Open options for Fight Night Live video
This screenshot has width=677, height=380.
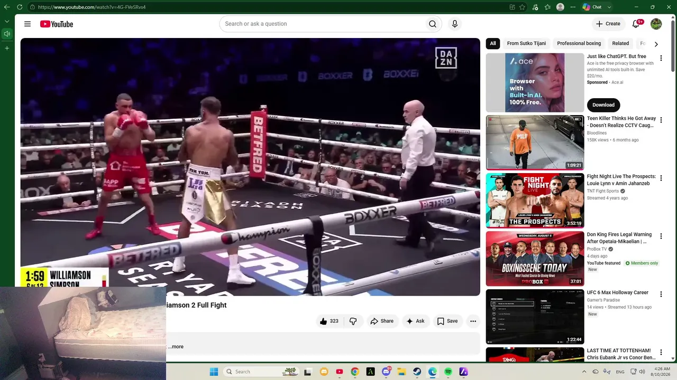click(x=661, y=178)
